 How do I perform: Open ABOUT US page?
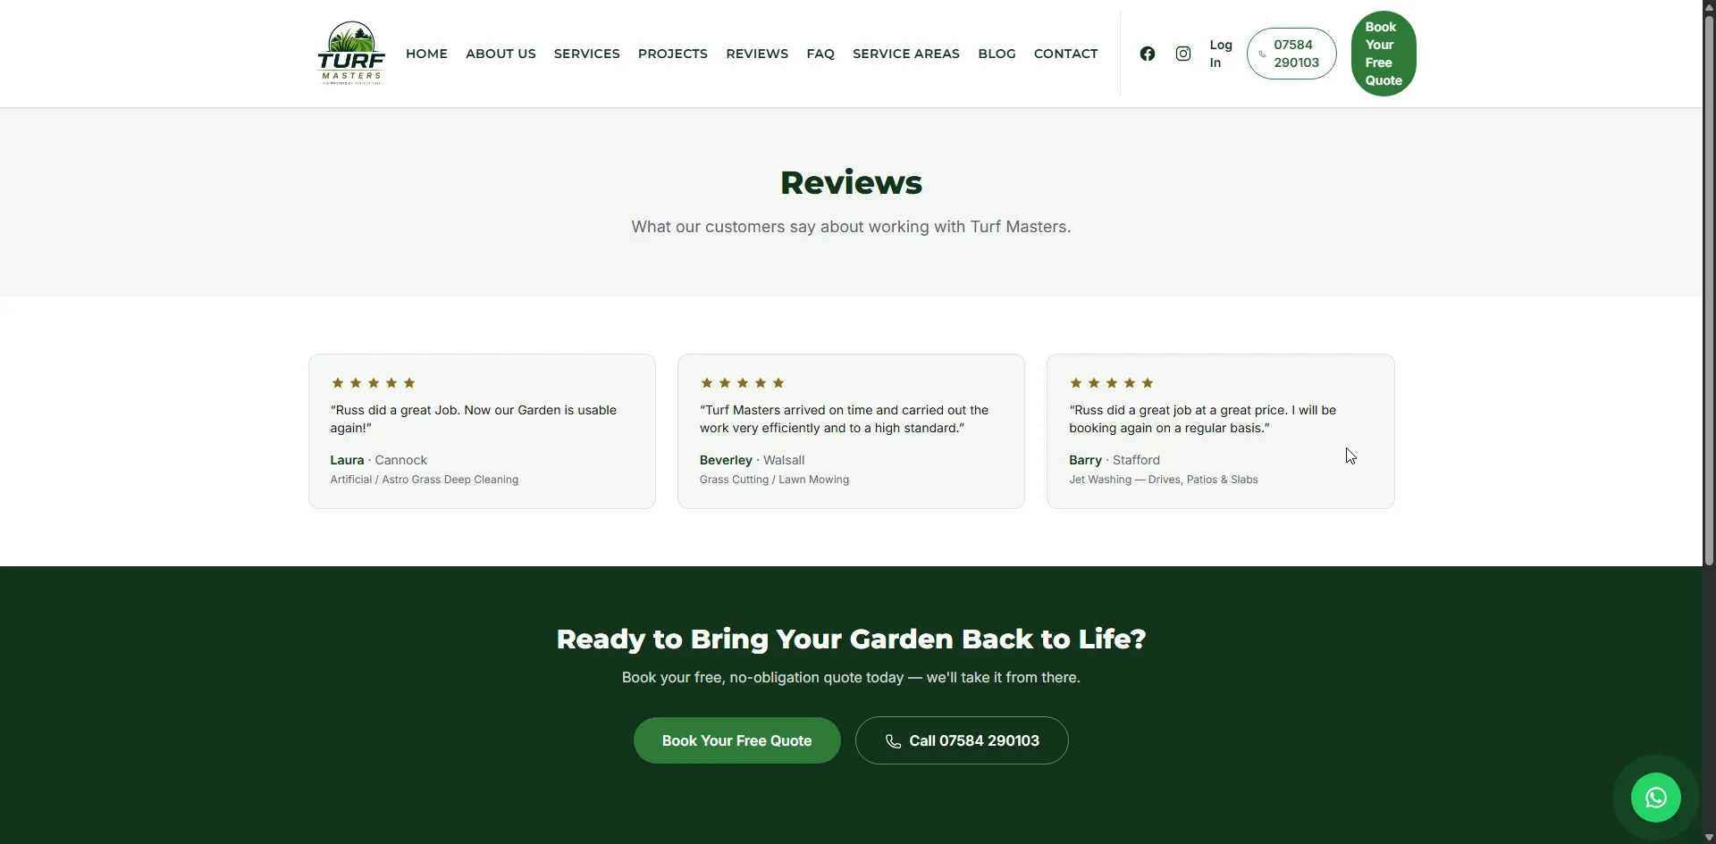tap(500, 54)
